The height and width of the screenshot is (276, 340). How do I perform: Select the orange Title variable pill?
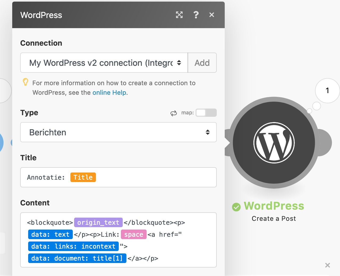tap(83, 177)
